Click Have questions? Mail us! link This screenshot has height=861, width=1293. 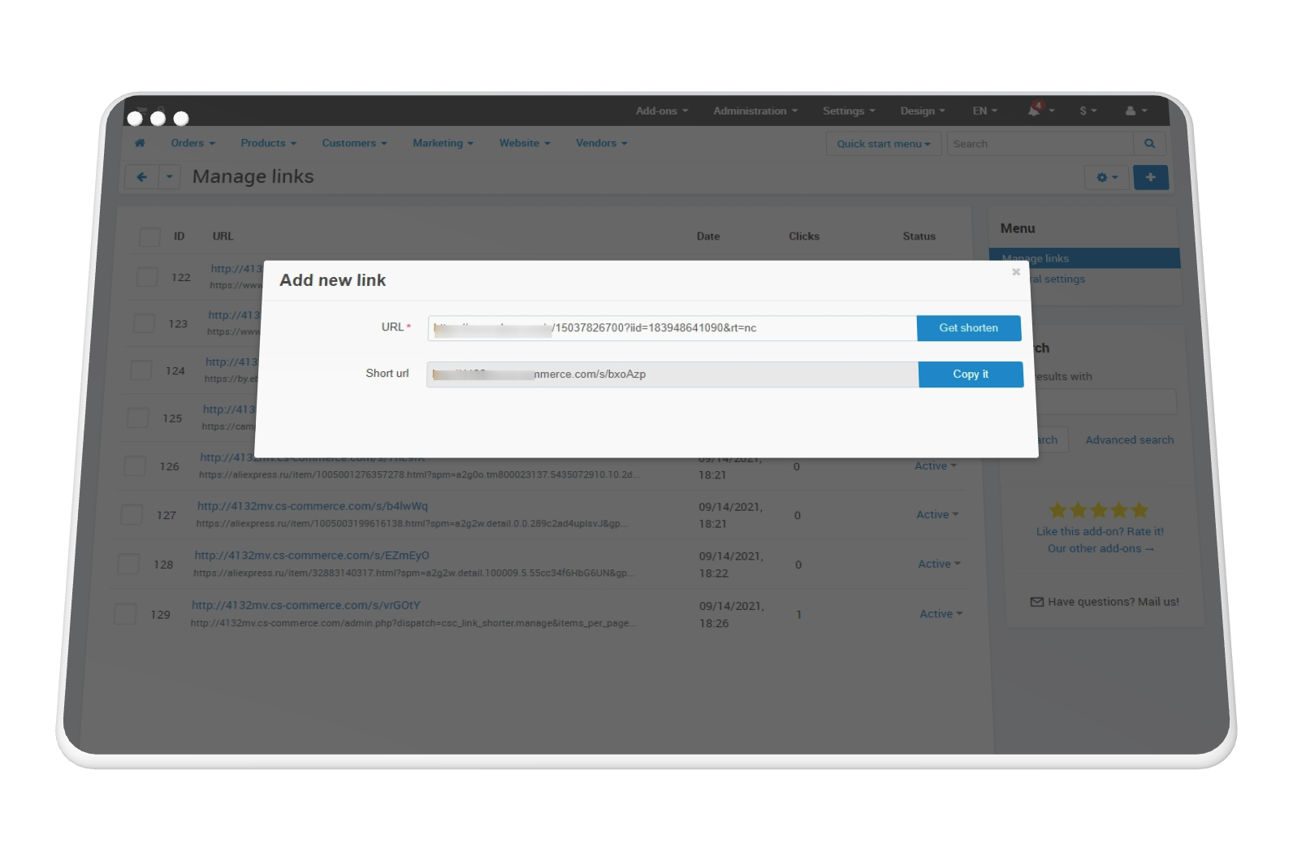pos(1105,602)
